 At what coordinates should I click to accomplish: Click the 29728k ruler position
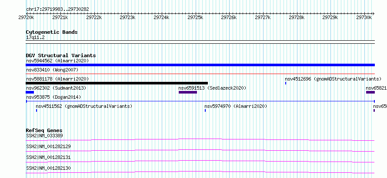[x=297, y=17]
